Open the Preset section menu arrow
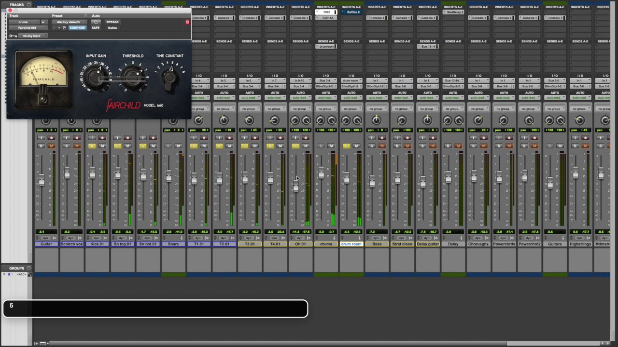 85,16
